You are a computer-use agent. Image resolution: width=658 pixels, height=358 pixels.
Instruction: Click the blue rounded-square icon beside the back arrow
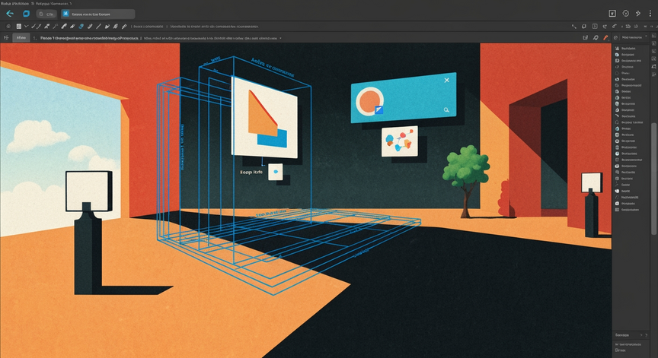(x=26, y=14)
